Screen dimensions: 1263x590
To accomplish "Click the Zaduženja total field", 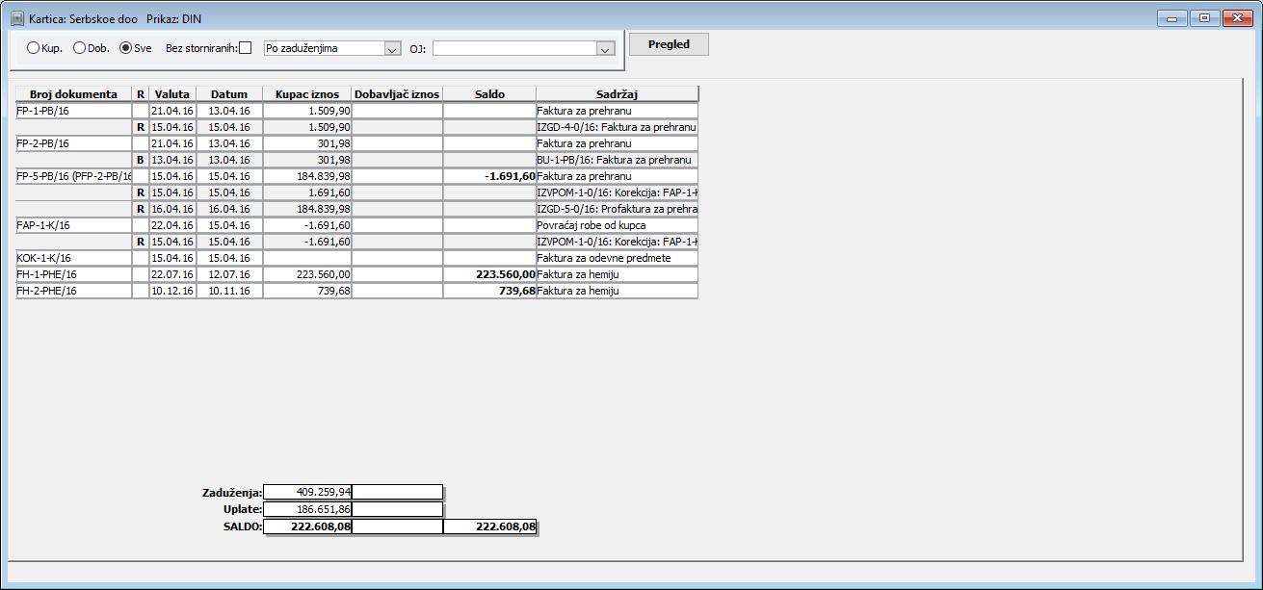I will (x=307, y=492).
